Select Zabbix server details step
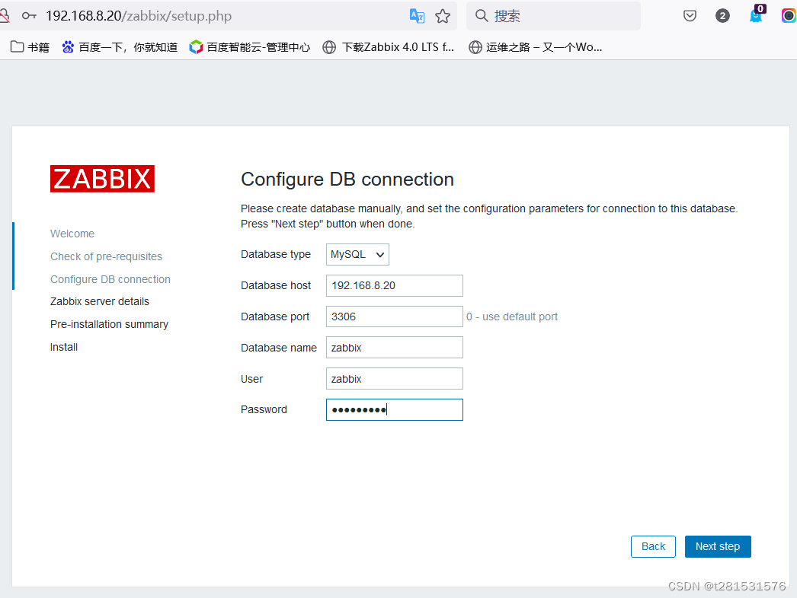 coord(100,301)
